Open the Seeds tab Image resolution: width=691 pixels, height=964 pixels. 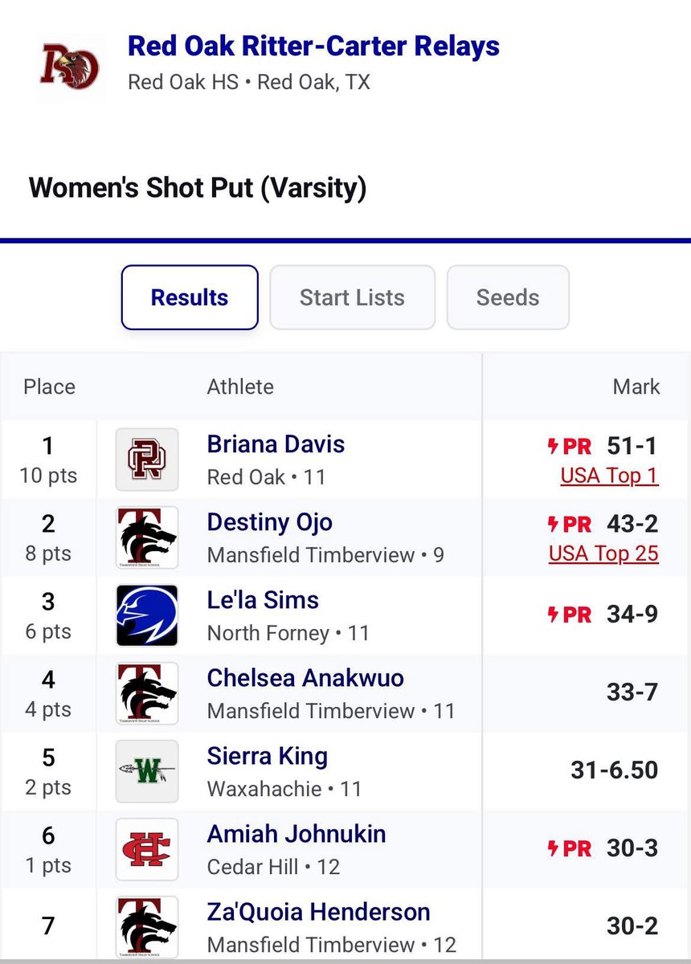pyautogui.click(x=508, y=297)
